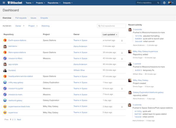Open the test-demo repository link
176x128 pixels.
click(13, 46)
